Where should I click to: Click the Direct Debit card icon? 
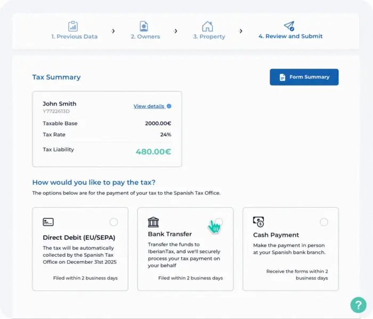tap(48, 222)
